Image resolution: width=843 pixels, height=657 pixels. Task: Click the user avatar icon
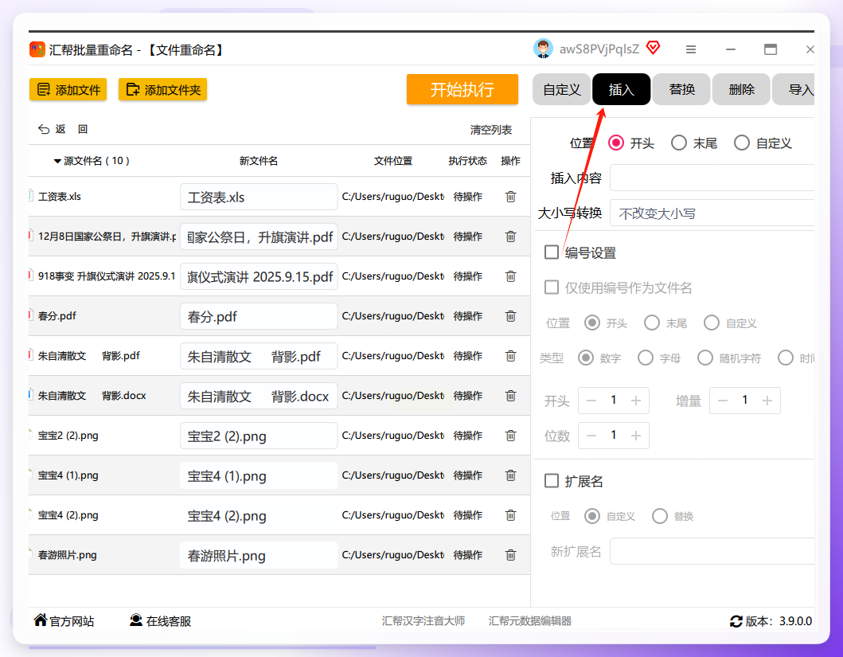click(x=543, y=49)
